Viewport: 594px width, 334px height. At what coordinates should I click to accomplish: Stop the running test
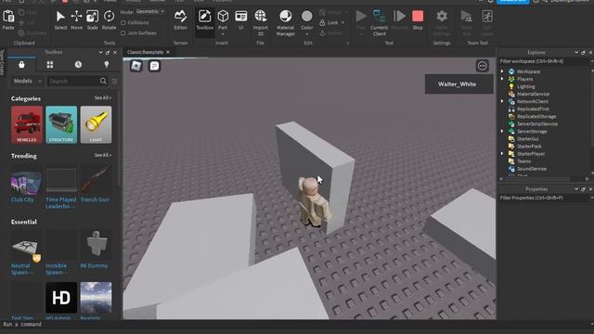click(418, 19)
